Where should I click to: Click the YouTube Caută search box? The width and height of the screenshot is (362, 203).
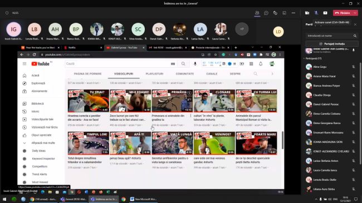(118, 63)
